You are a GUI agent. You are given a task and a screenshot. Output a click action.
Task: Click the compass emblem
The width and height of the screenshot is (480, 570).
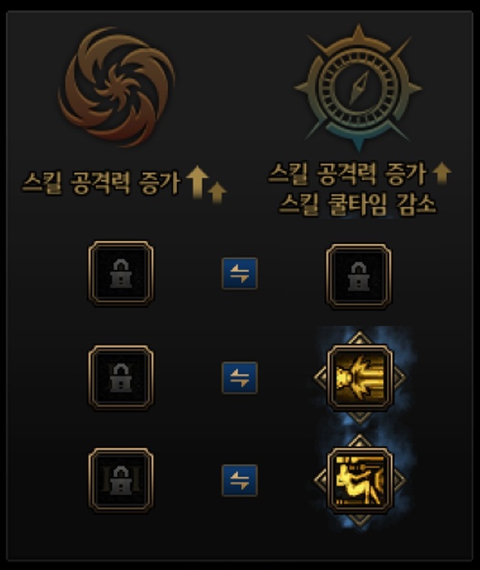[358, 88]
